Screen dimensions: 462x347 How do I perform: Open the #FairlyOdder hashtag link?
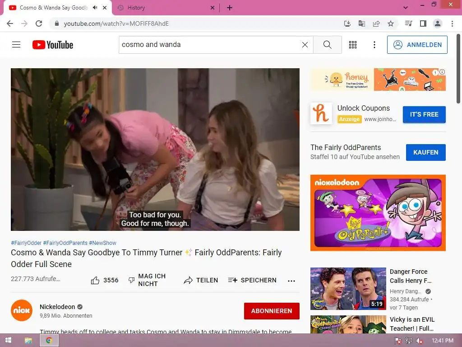26,243
